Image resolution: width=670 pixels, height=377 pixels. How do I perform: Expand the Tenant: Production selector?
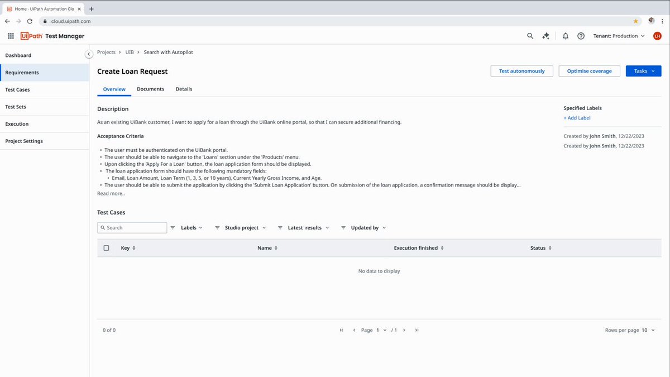point(619,36)
